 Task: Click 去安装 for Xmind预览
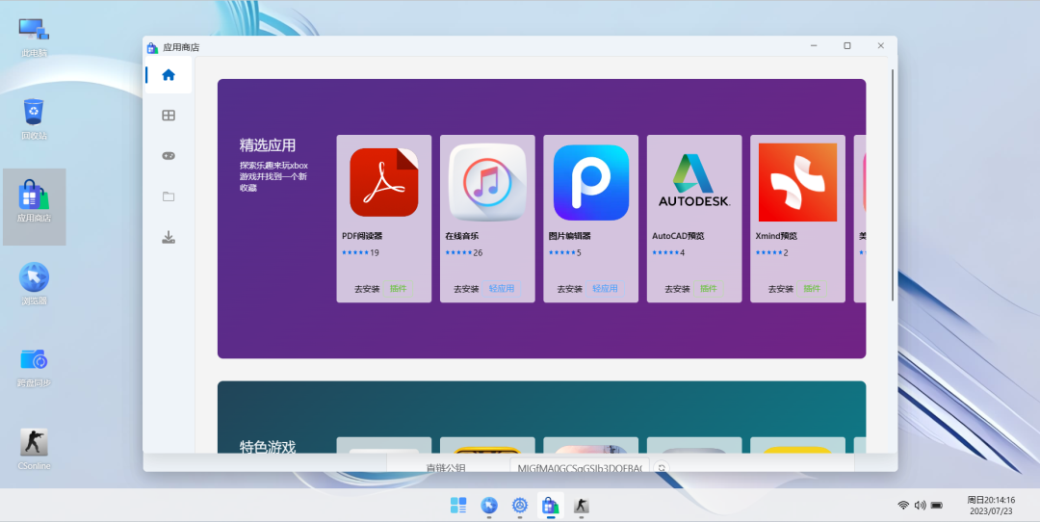pos(781,289)
